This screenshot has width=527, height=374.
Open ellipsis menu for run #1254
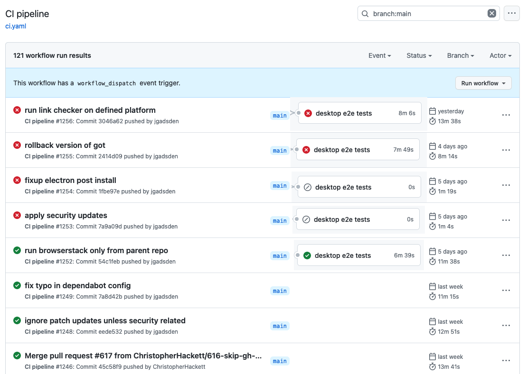(x=506, y=185)
